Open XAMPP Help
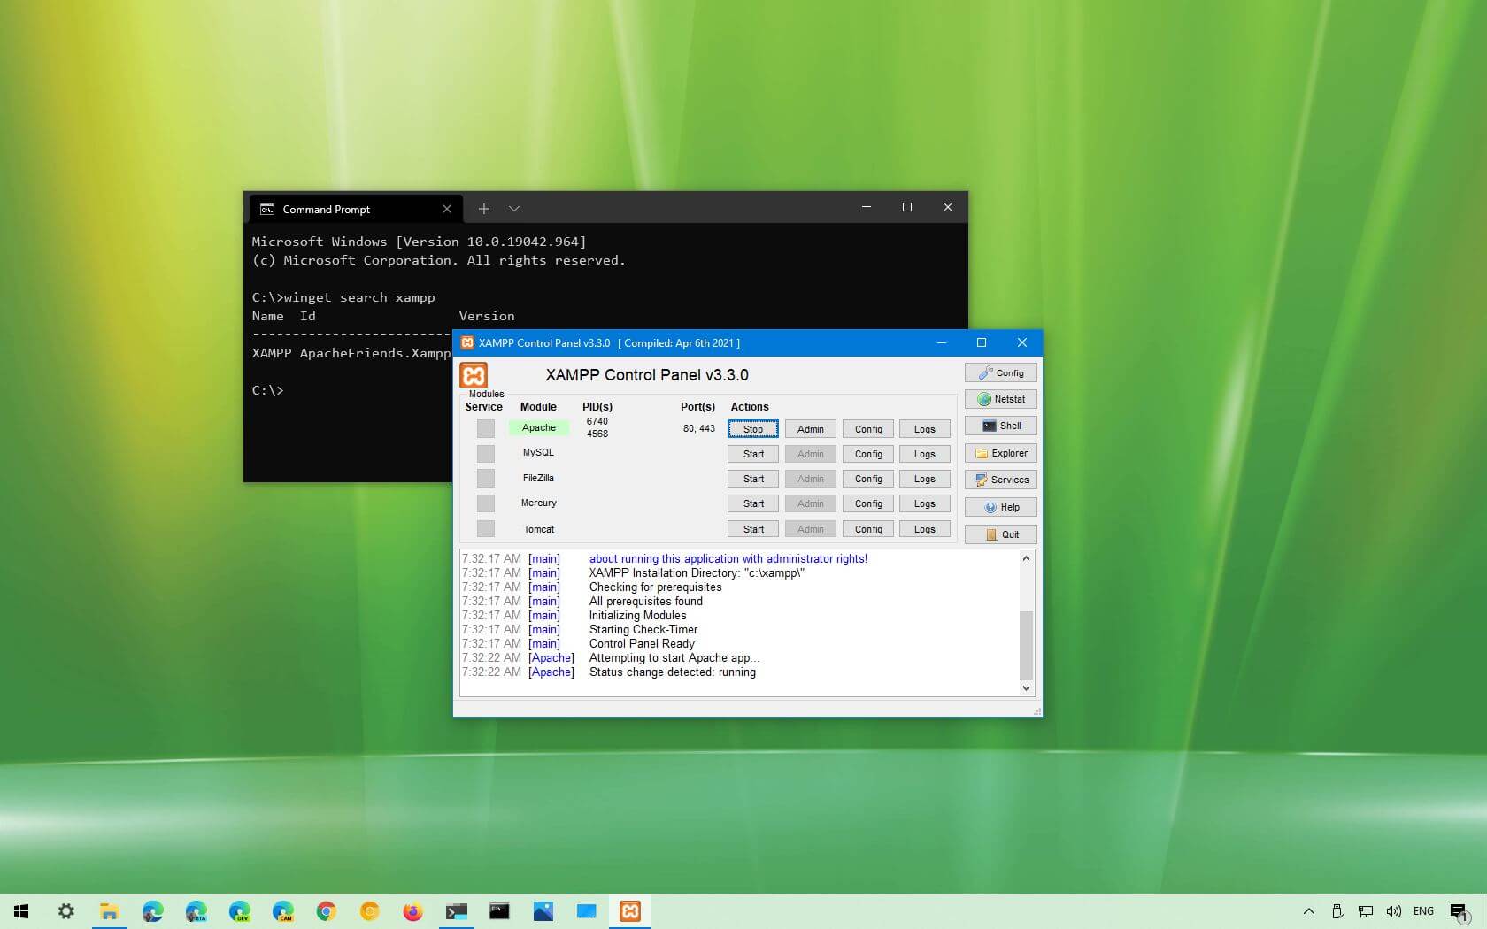Image resolution: width=1487 pixels, height=929 pixels. click(x=999, y=507)
